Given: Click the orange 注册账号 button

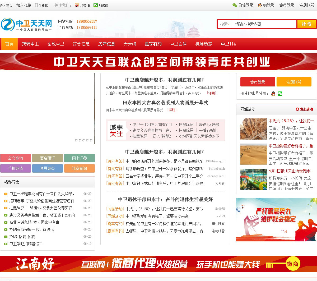Looking at the screenshot, I should point(294,82).
